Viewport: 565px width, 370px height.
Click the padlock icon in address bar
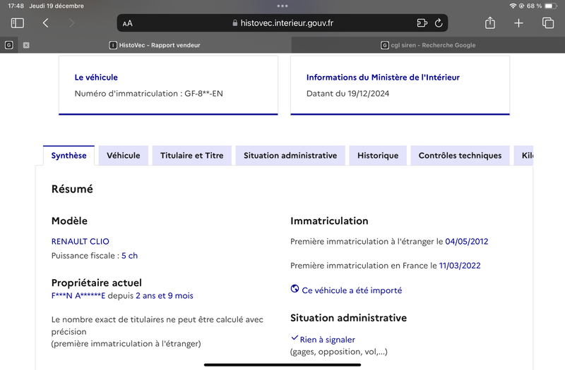coord(235,23)
